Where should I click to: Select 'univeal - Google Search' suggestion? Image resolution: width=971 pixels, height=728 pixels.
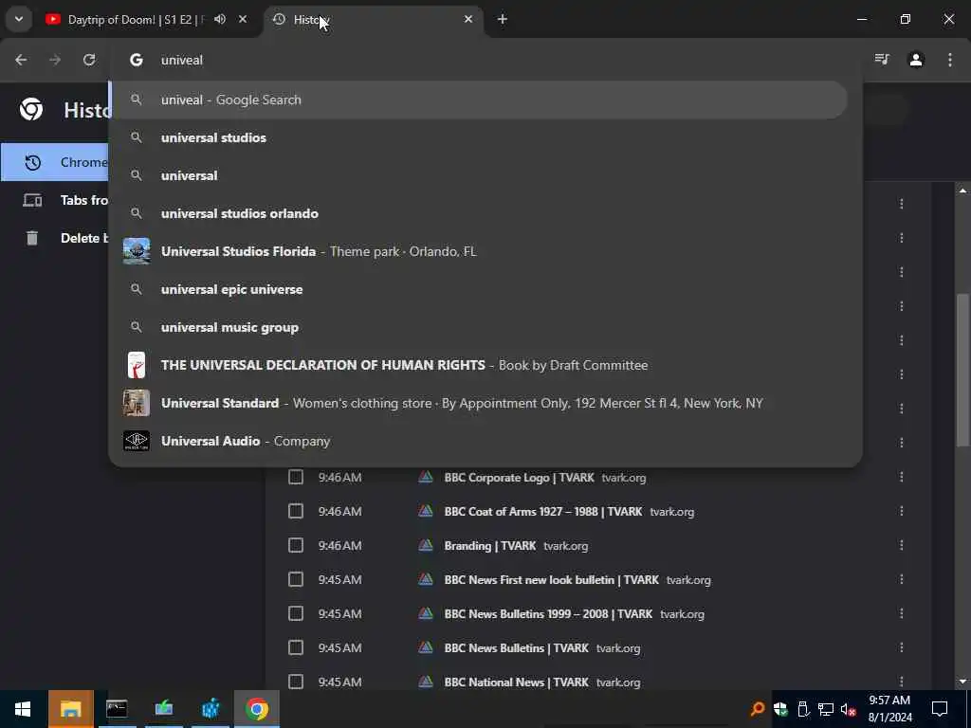pyautogui.click(x=479, y=100)
